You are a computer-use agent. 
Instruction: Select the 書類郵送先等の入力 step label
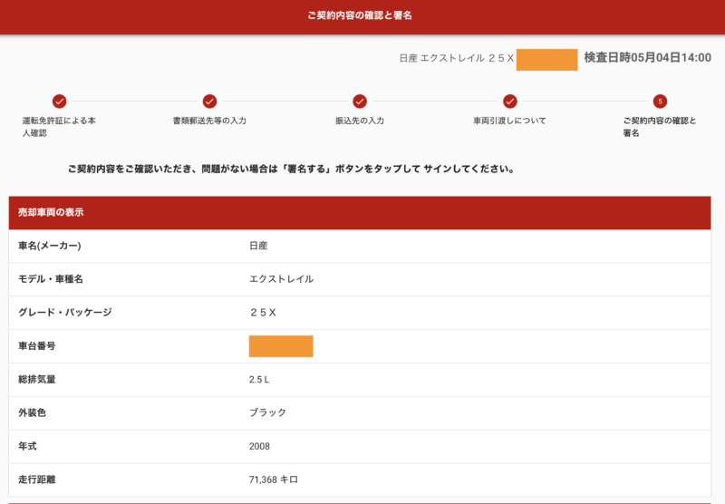coord(209,121)
